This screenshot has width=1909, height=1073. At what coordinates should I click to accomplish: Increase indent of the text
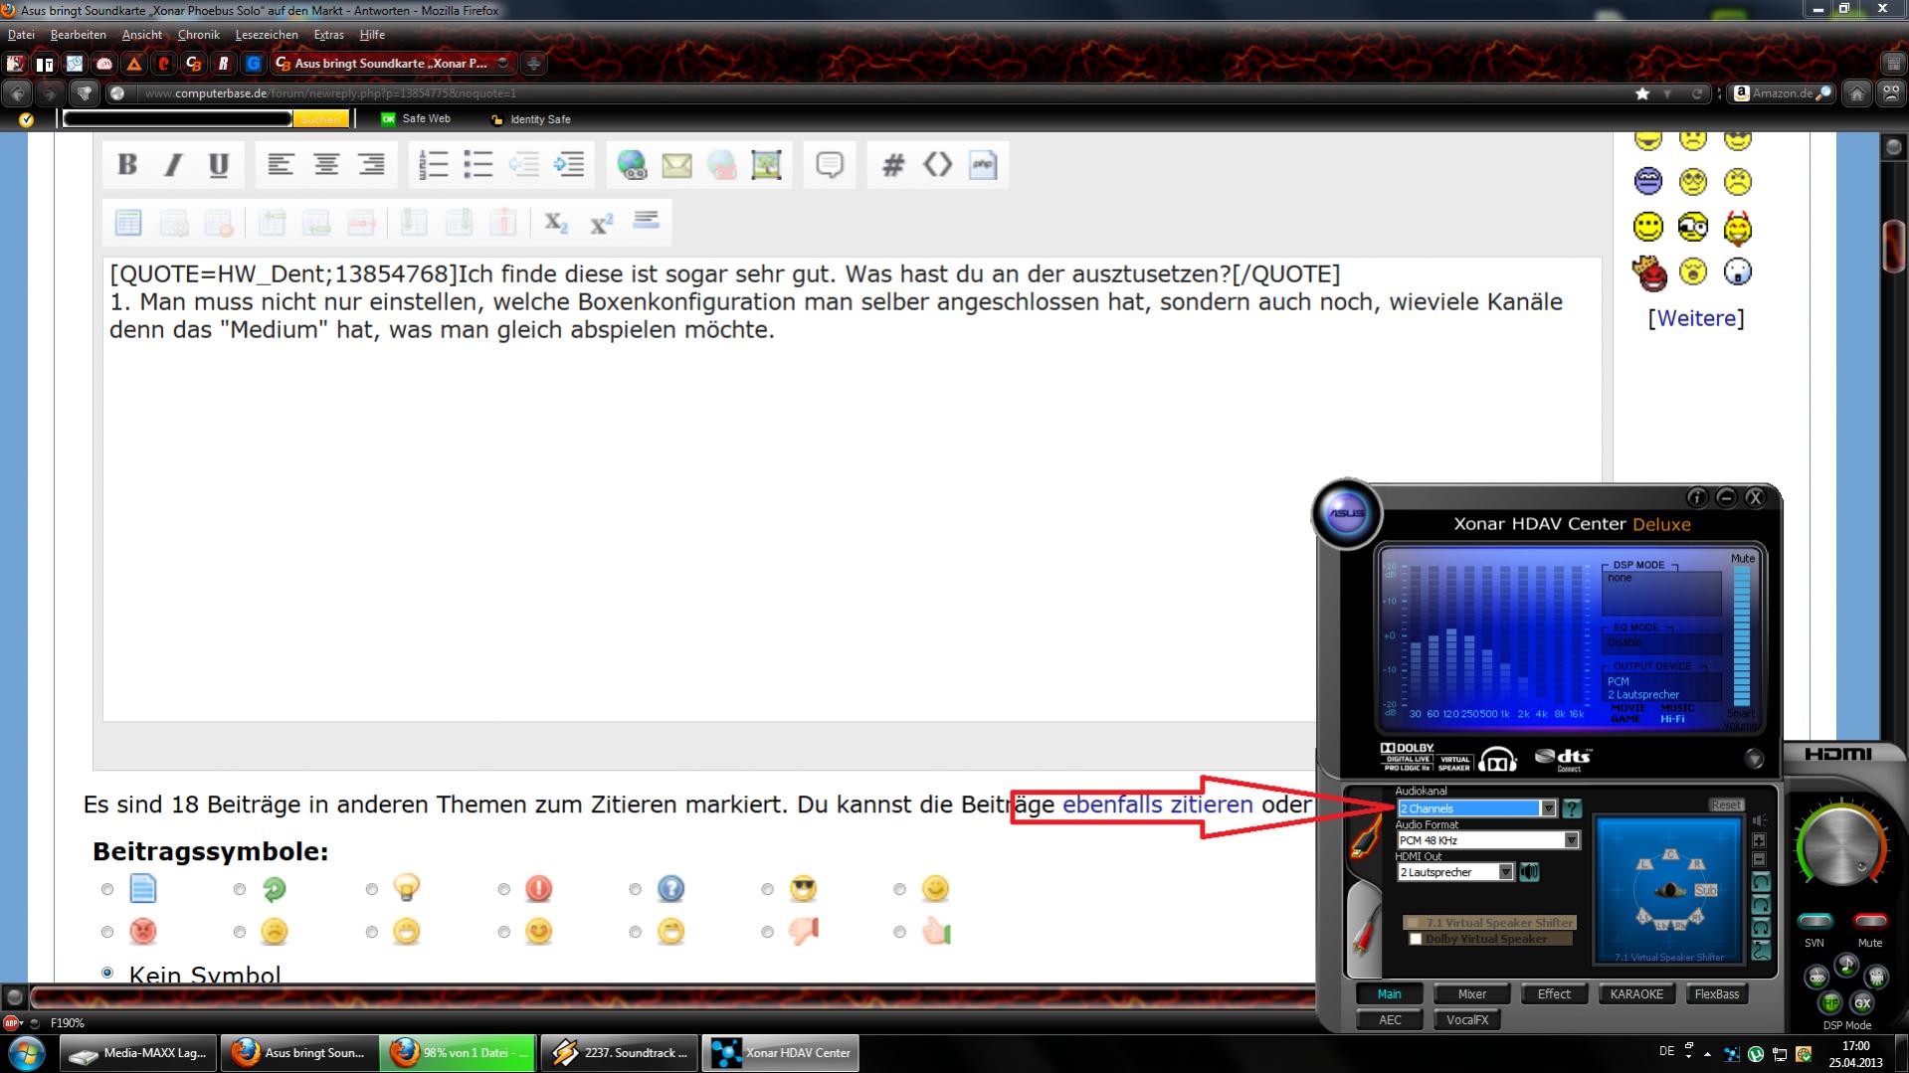coord(569,164)
